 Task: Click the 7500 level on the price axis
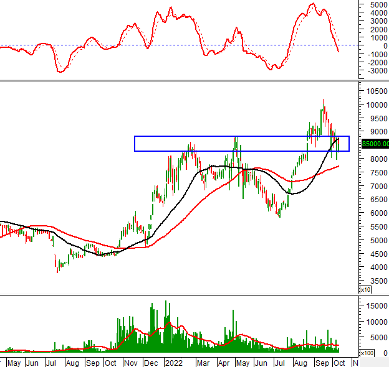click(378, 172)
